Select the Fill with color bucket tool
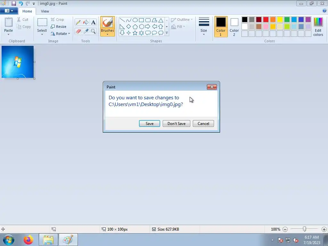 pos(86,22)
